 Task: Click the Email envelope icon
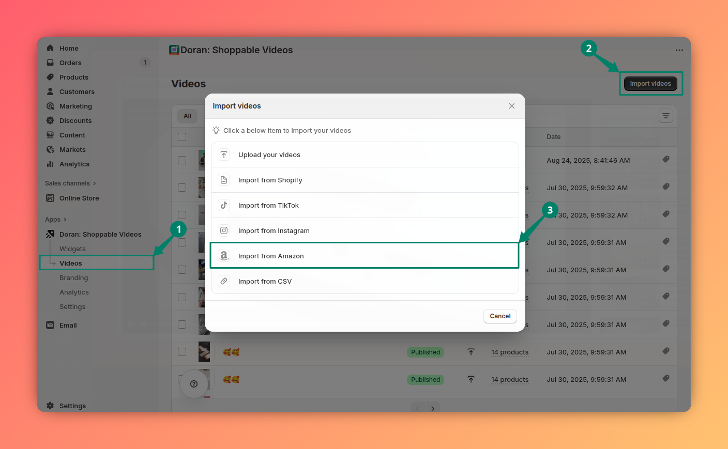pos(50,325)
